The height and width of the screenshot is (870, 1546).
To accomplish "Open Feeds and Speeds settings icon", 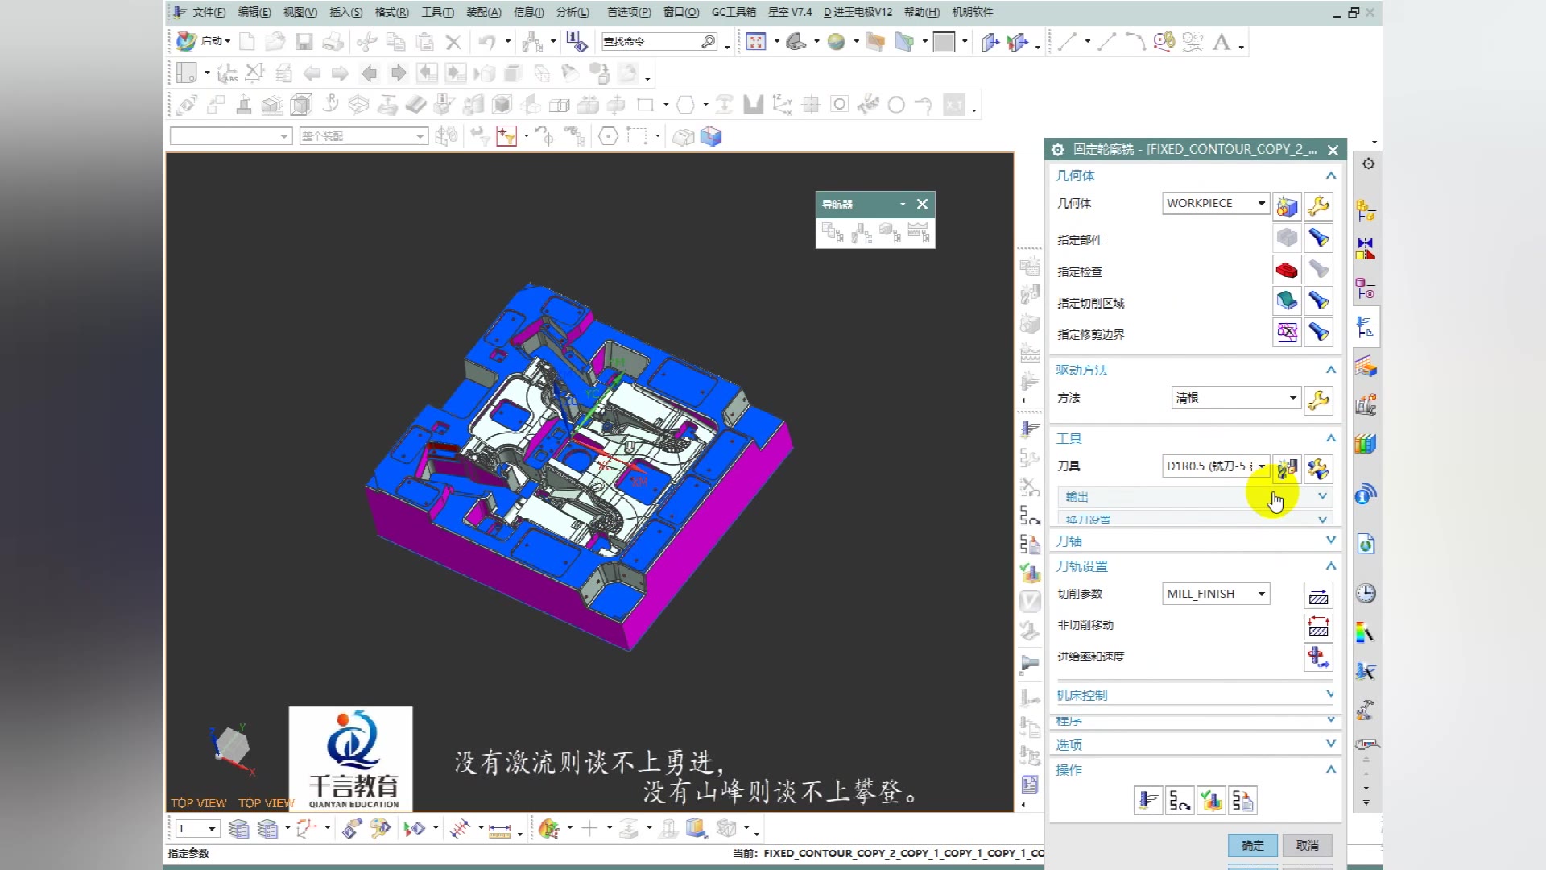I will pos(1318,657).
